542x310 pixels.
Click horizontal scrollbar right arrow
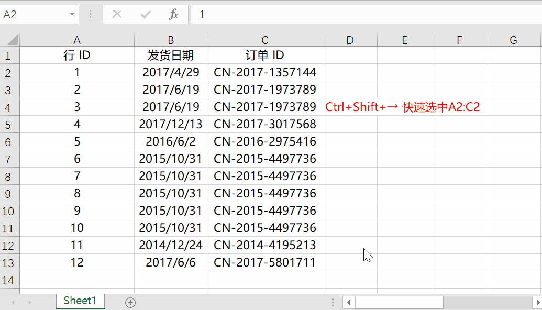pos(537,303)
